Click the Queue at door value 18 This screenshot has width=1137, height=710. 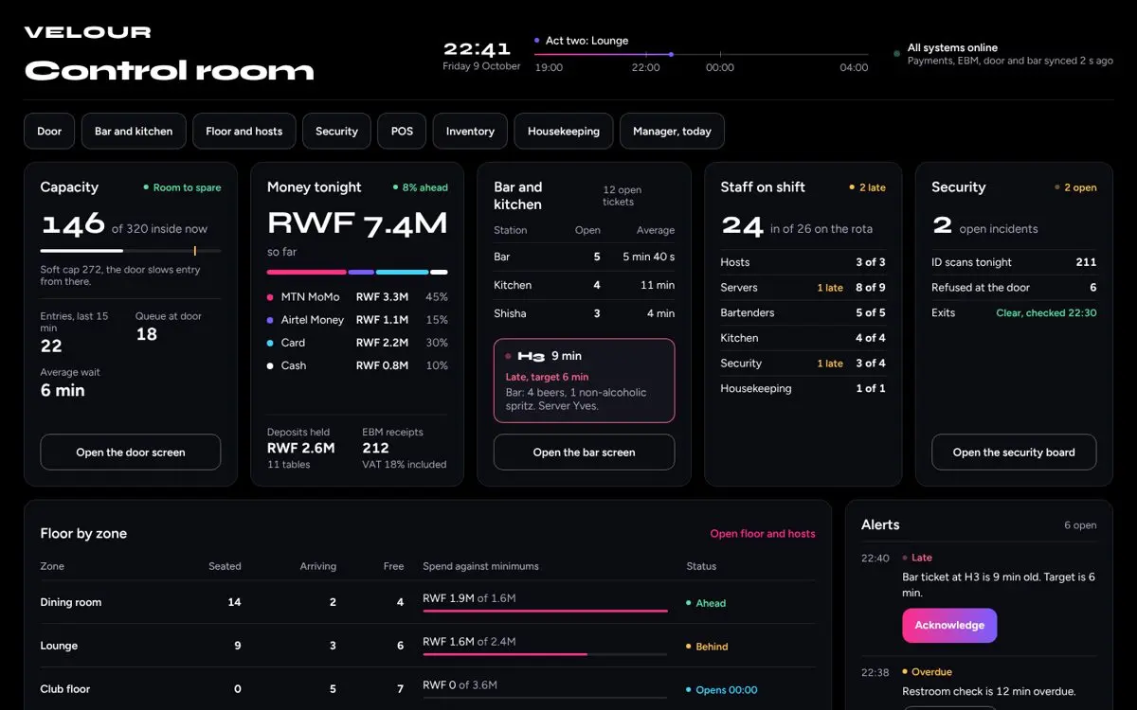[147, 334]
